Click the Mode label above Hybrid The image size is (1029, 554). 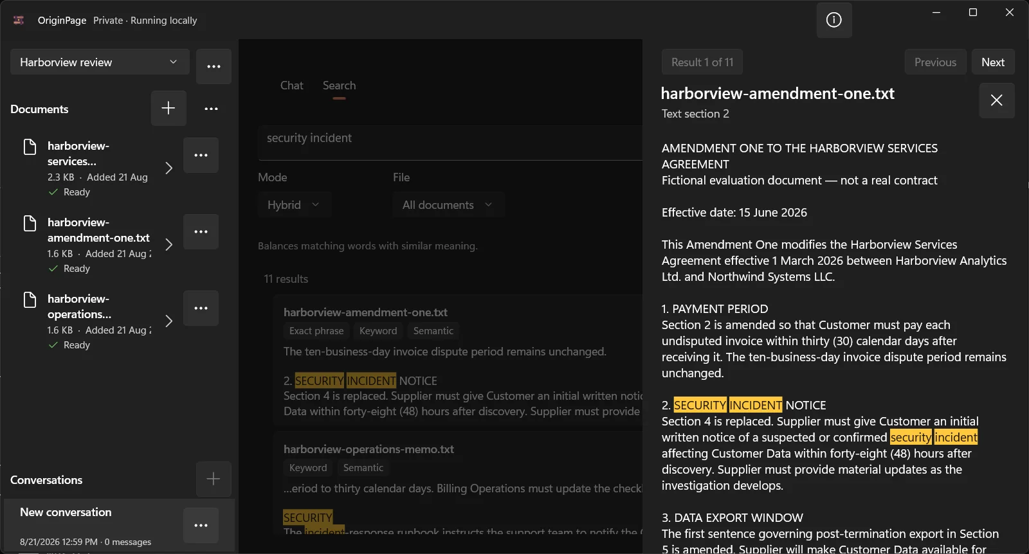coord(273,177)
